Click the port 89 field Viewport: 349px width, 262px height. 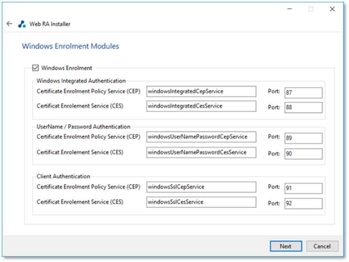304,138
